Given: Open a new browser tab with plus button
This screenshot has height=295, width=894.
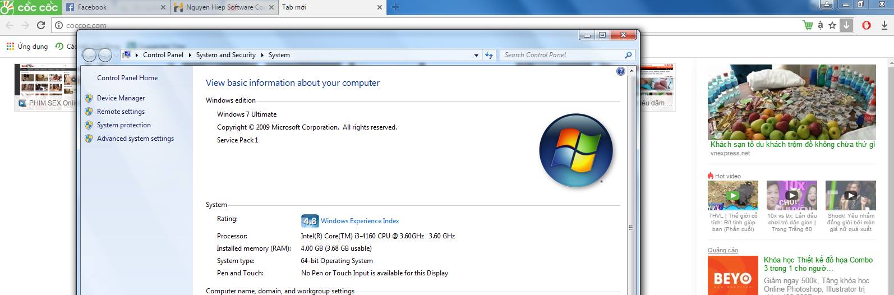Looking at the screenshot, I should coord(395,7).
